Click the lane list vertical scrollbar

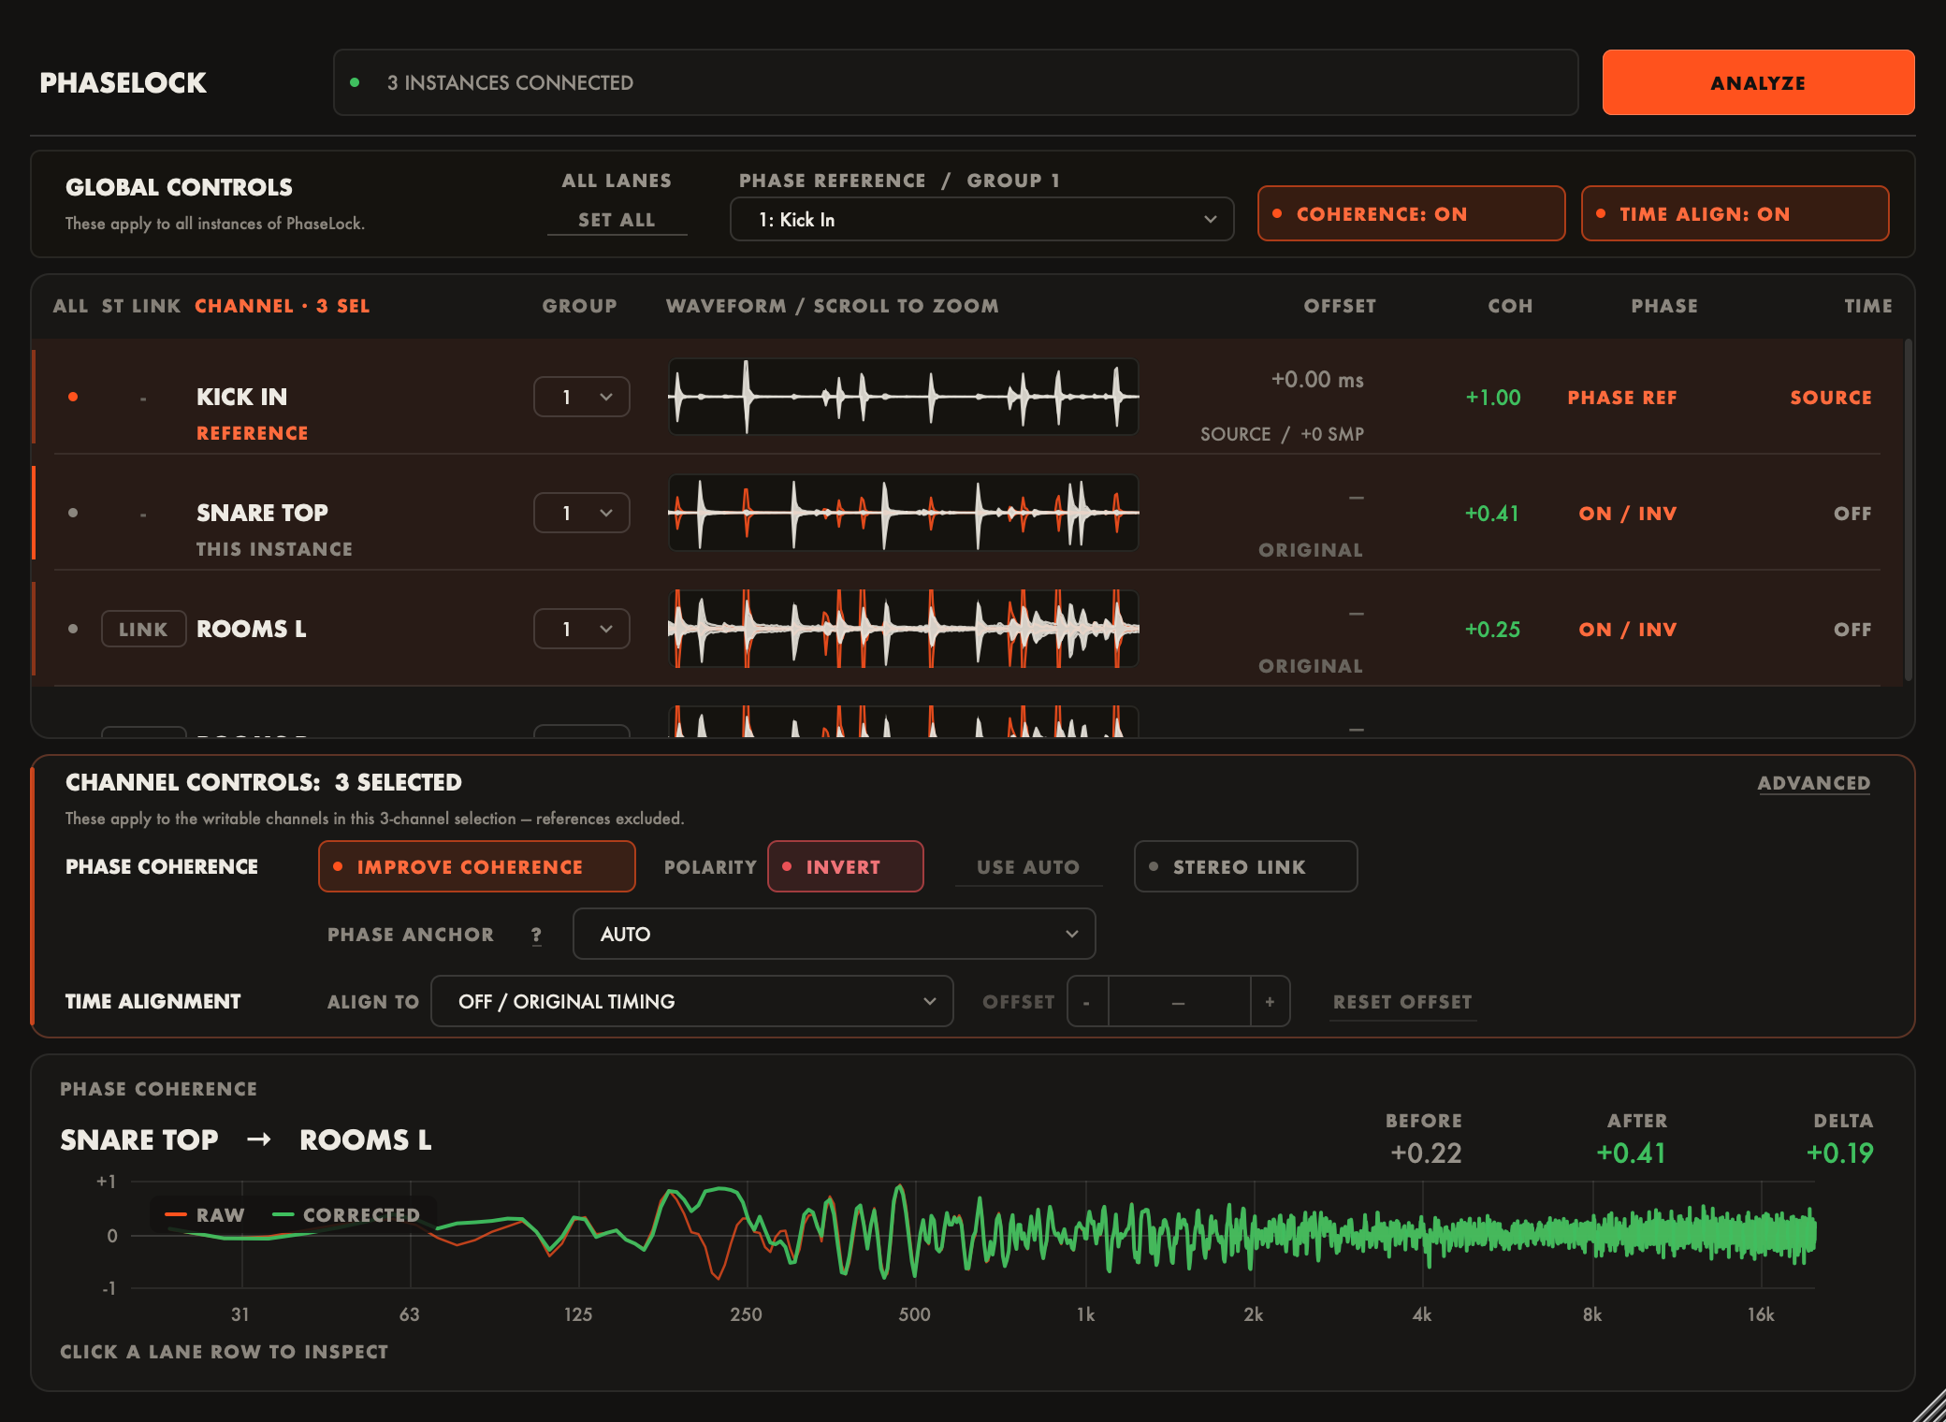click(1909, 511)
